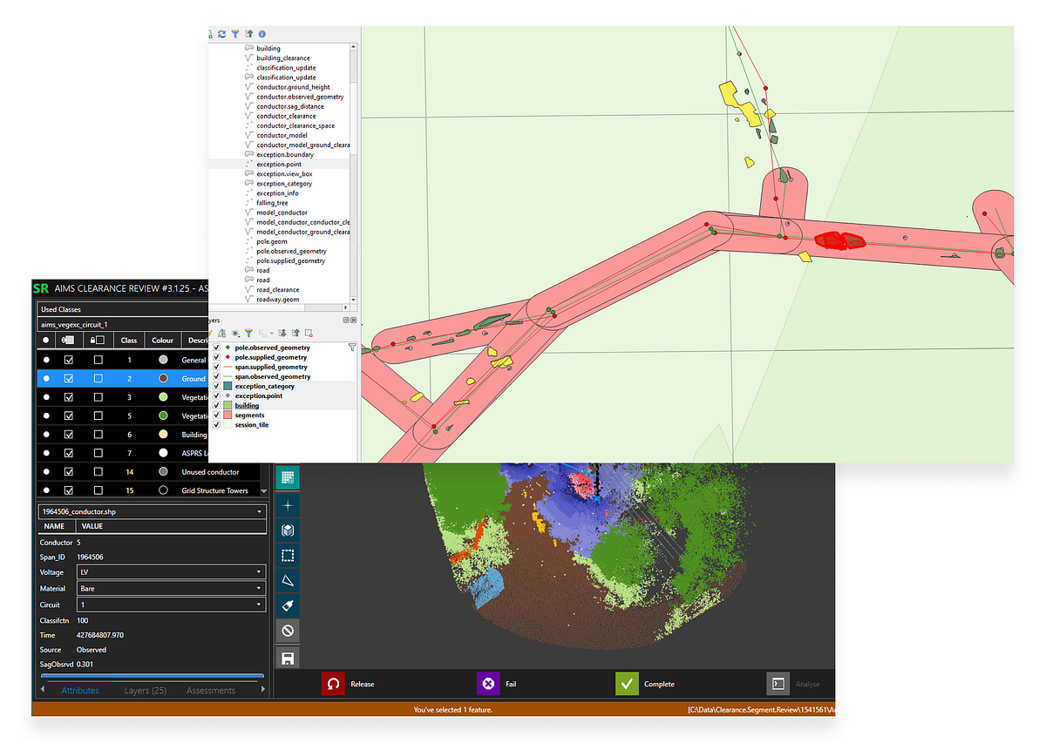This screenshot has width=1046, height=743.
Task: Switch to the Layers (25) tab
Action: click(x=145, y=691)
